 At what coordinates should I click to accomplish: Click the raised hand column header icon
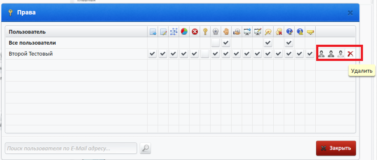point(226,32)
